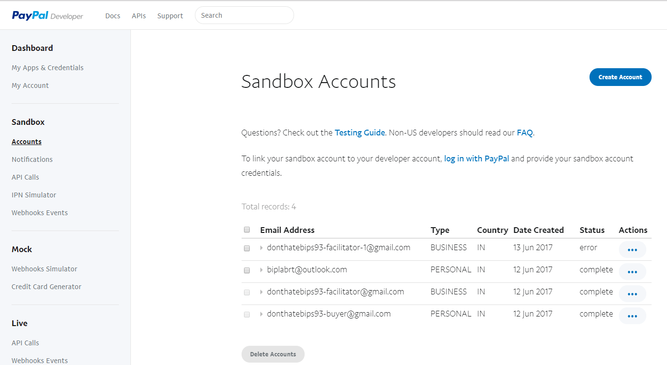Viewport: 667px width, 365px height.
Task: Open My Account in the Dashboard section
Action: coord(30,85)
